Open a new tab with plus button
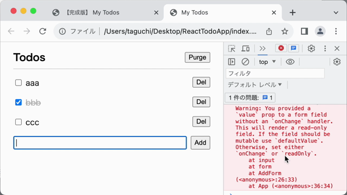Image resolution: width=347 pixels, height=195 pixels. pyautogui.click(x=293, y=12)
